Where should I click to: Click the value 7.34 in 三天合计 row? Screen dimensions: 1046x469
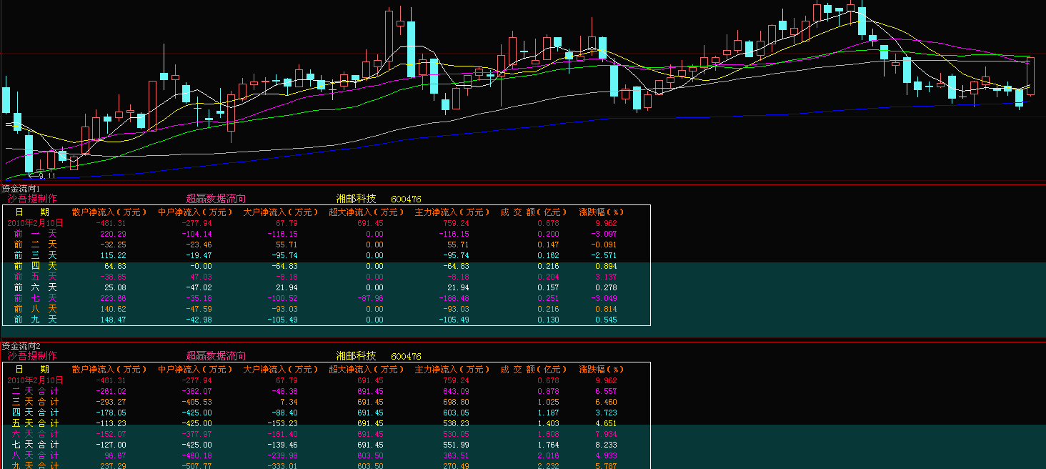tap(288, 402)
